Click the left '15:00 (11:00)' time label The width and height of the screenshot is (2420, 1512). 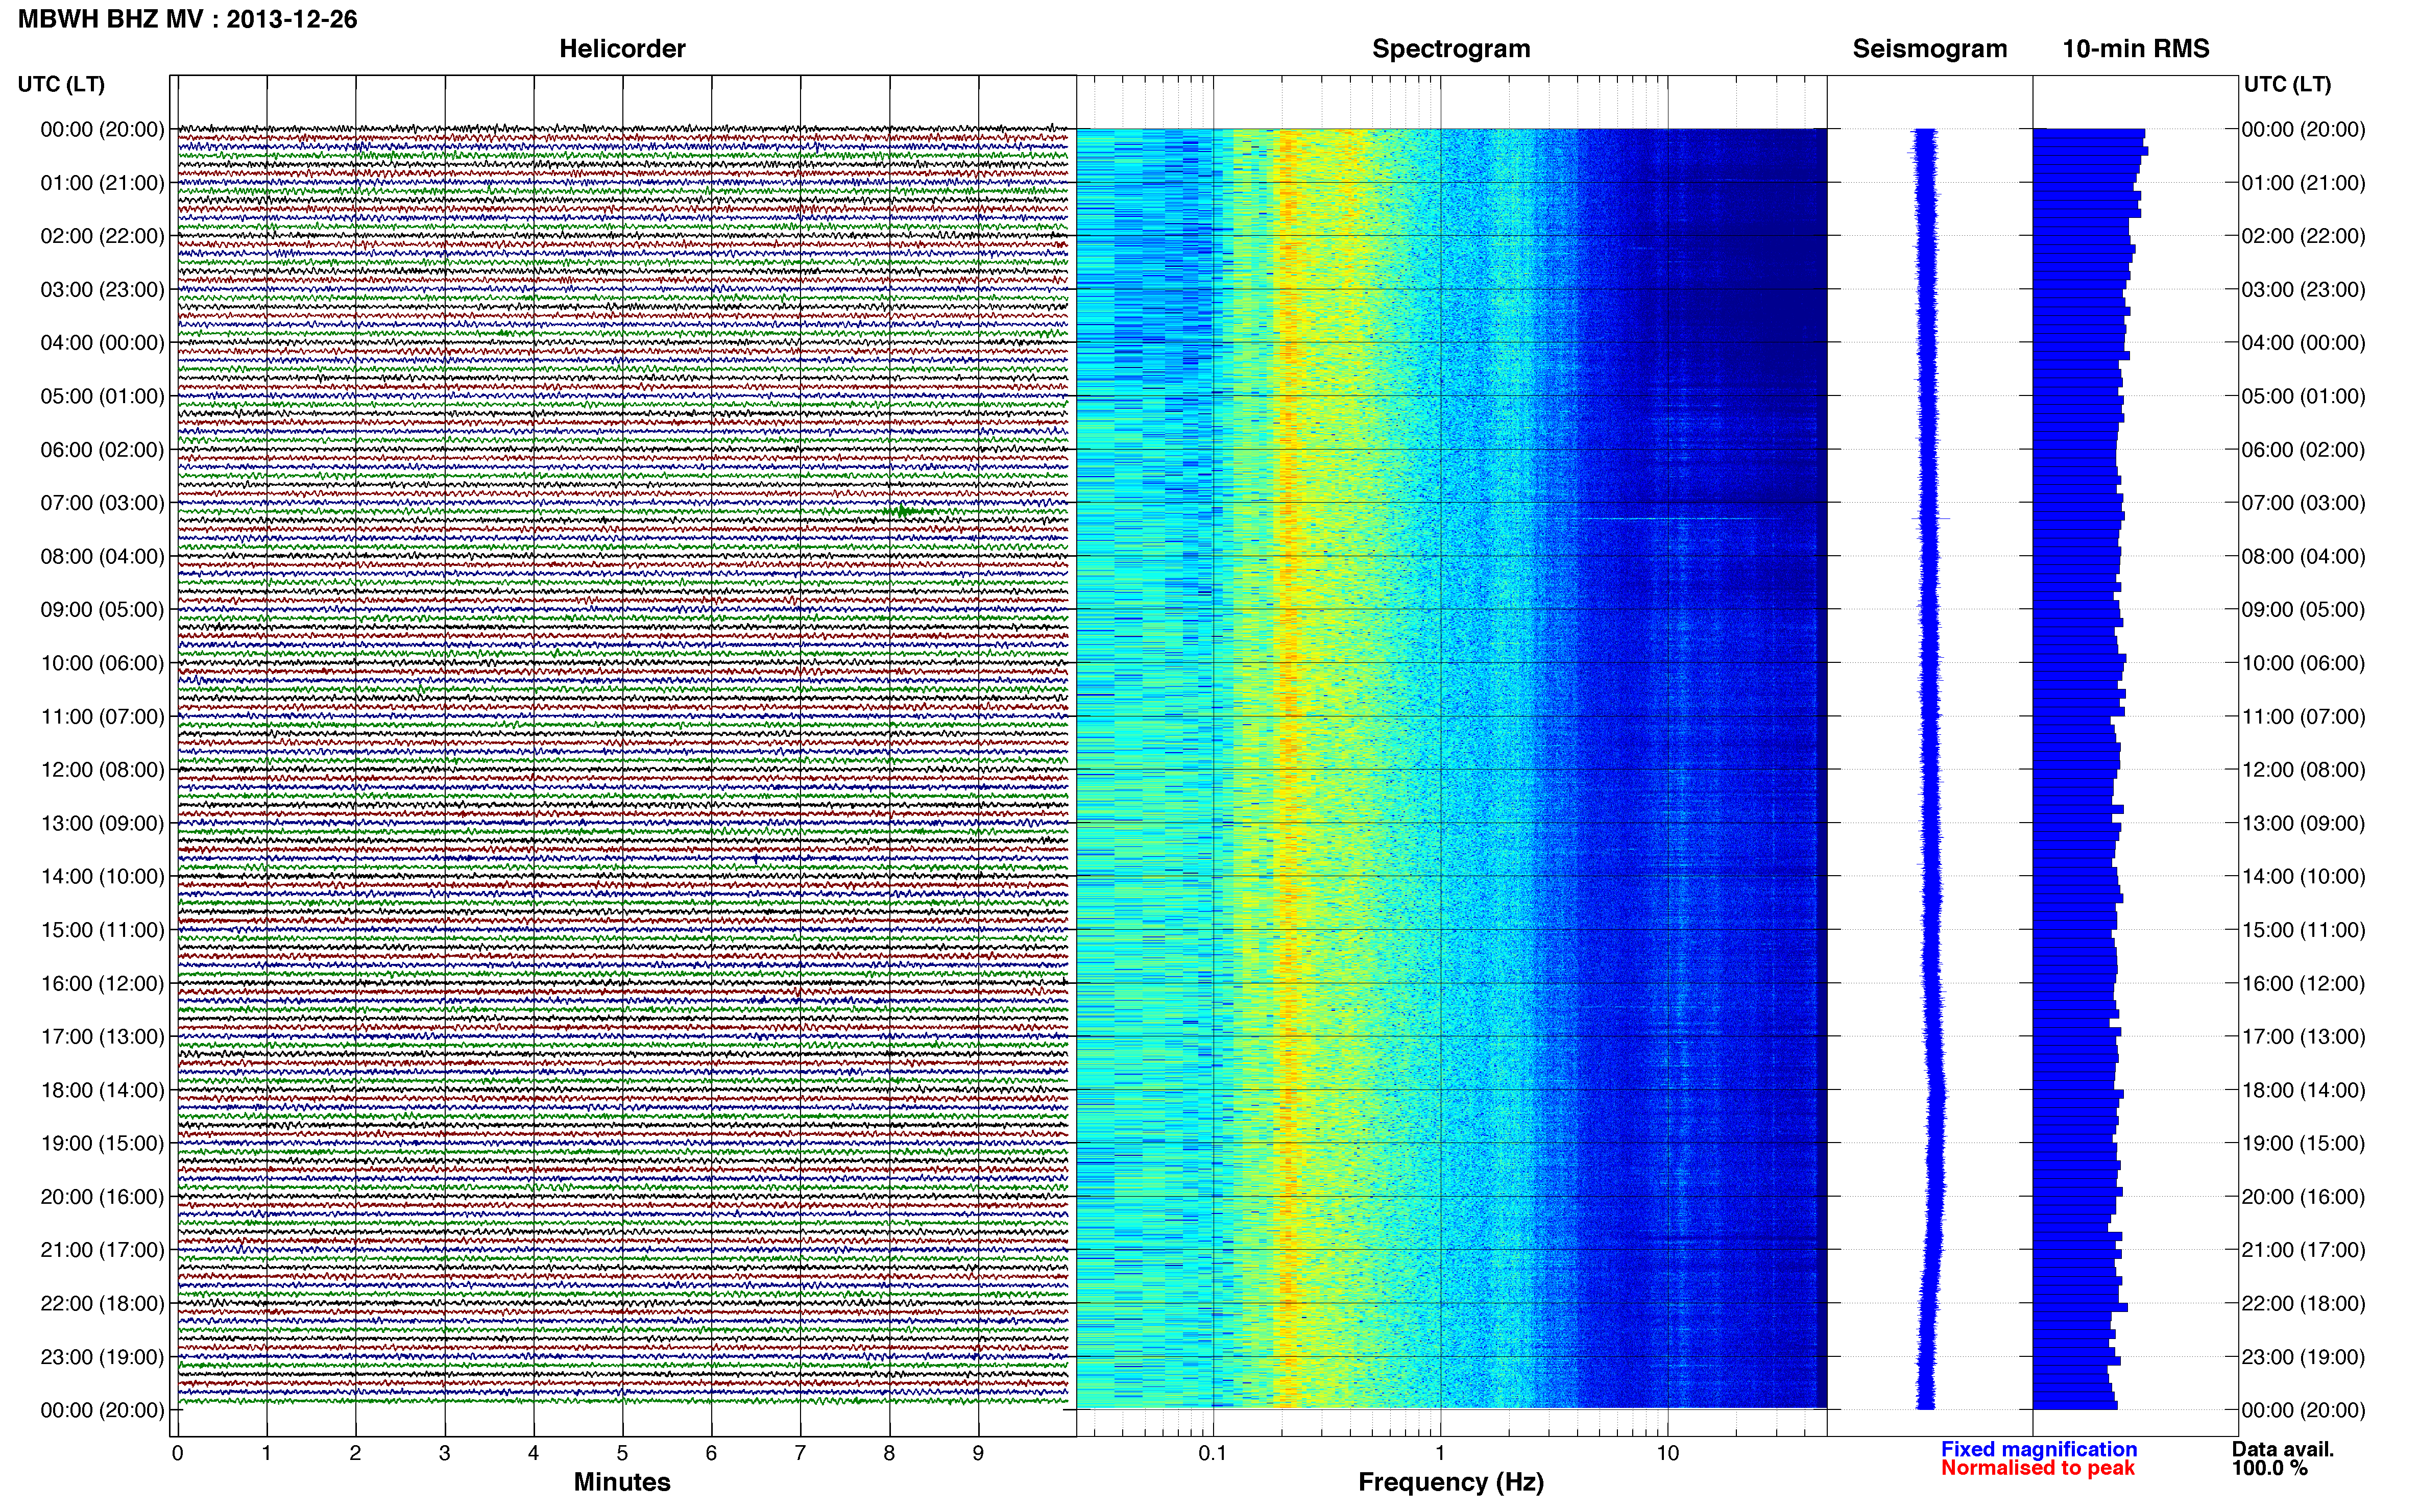[x=102, y=930]
